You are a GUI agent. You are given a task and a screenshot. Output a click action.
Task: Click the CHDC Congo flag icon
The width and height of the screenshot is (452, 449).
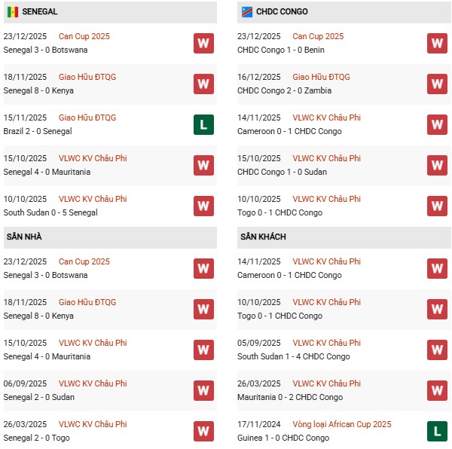(x=247, y=12)
